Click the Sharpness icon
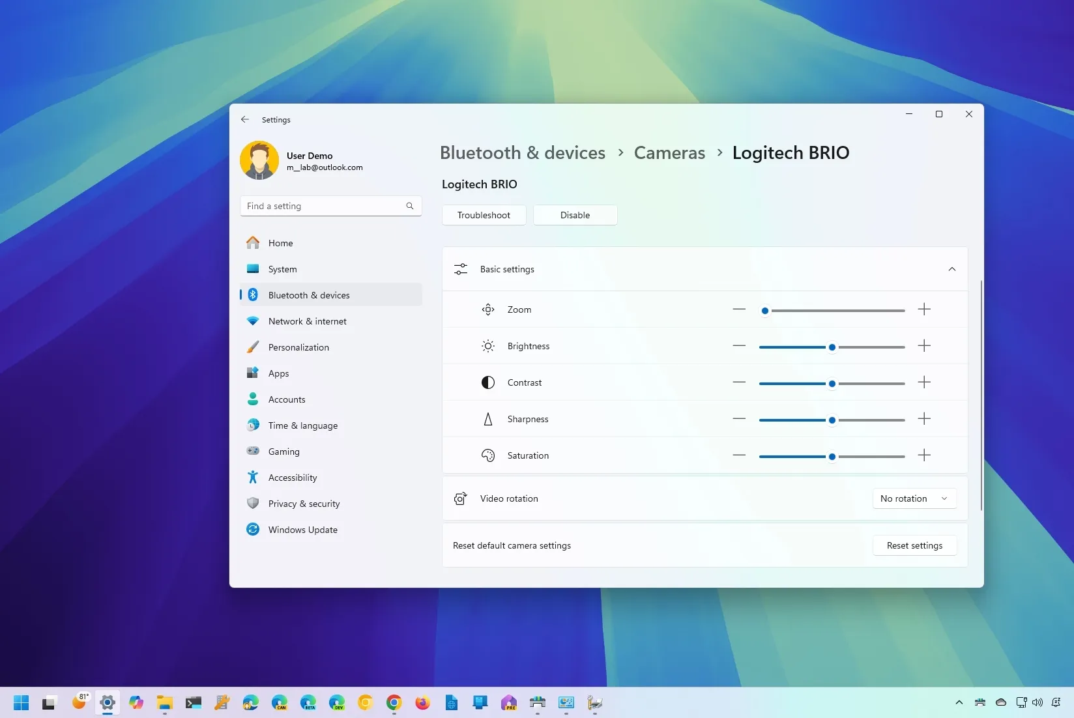The image size is (1074, 718). pos(487,419)
